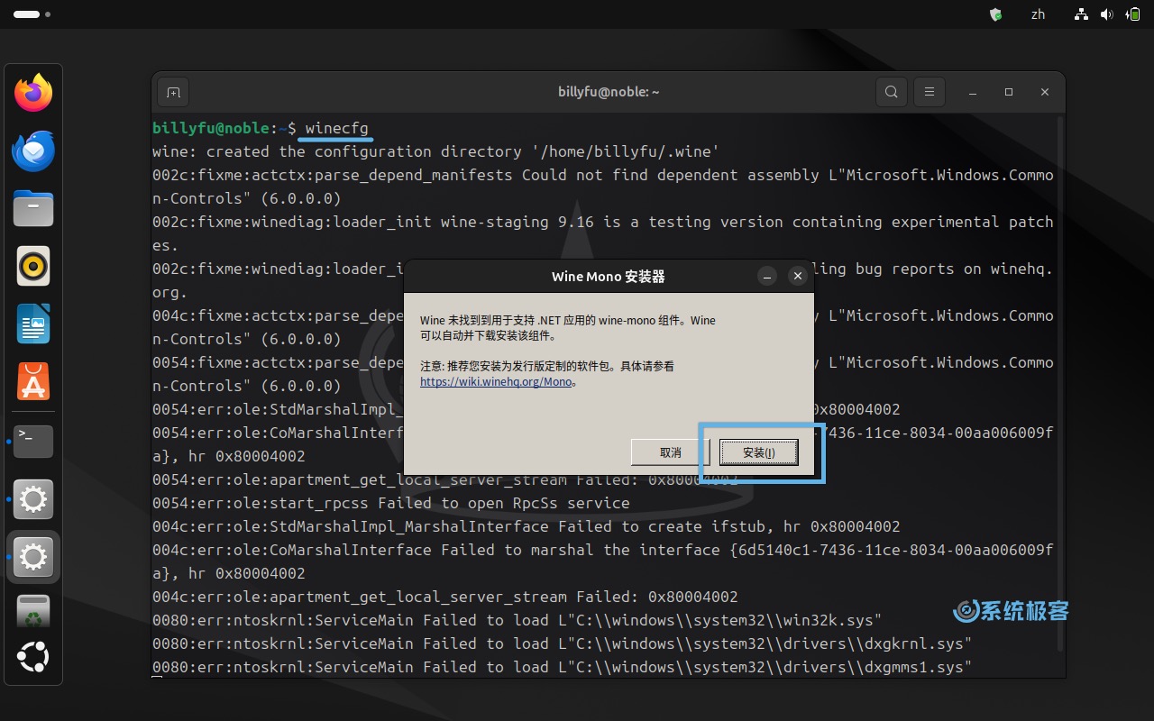
Task: Click the line mentioning win32k.sys
Action: click(517, 620)
